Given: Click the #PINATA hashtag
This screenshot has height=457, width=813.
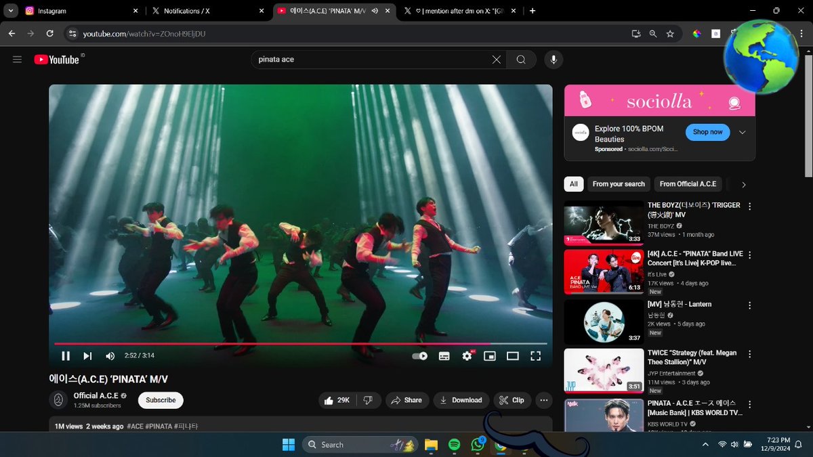Looking at the screenshot, I should click(159, 427).
